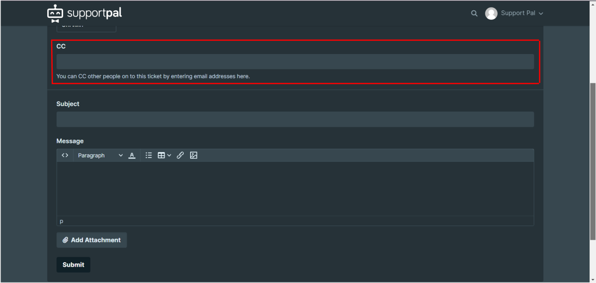This screenshot has width=596, height=283.
Task: Insert a bullet list in message
Action: point(149,155)
